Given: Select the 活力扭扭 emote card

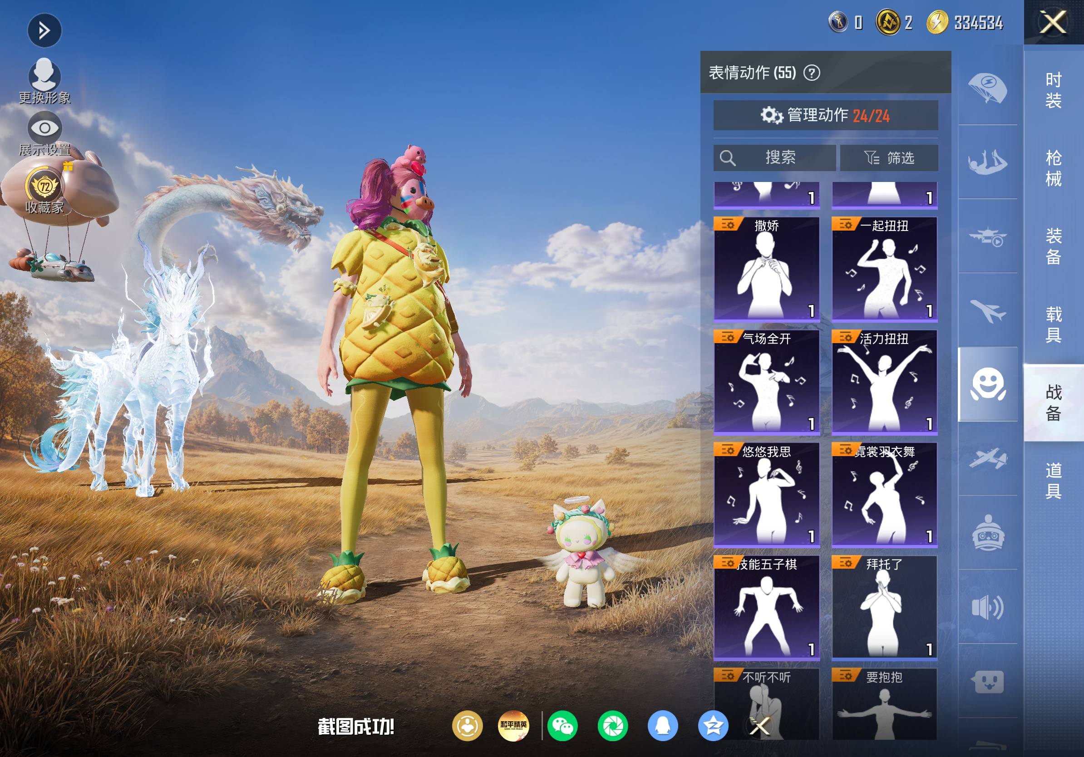Looking at the screenshot, I should 884,382.
